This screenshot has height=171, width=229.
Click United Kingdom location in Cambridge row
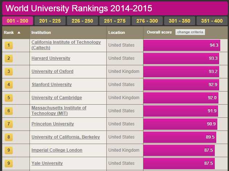pos(124,98)
